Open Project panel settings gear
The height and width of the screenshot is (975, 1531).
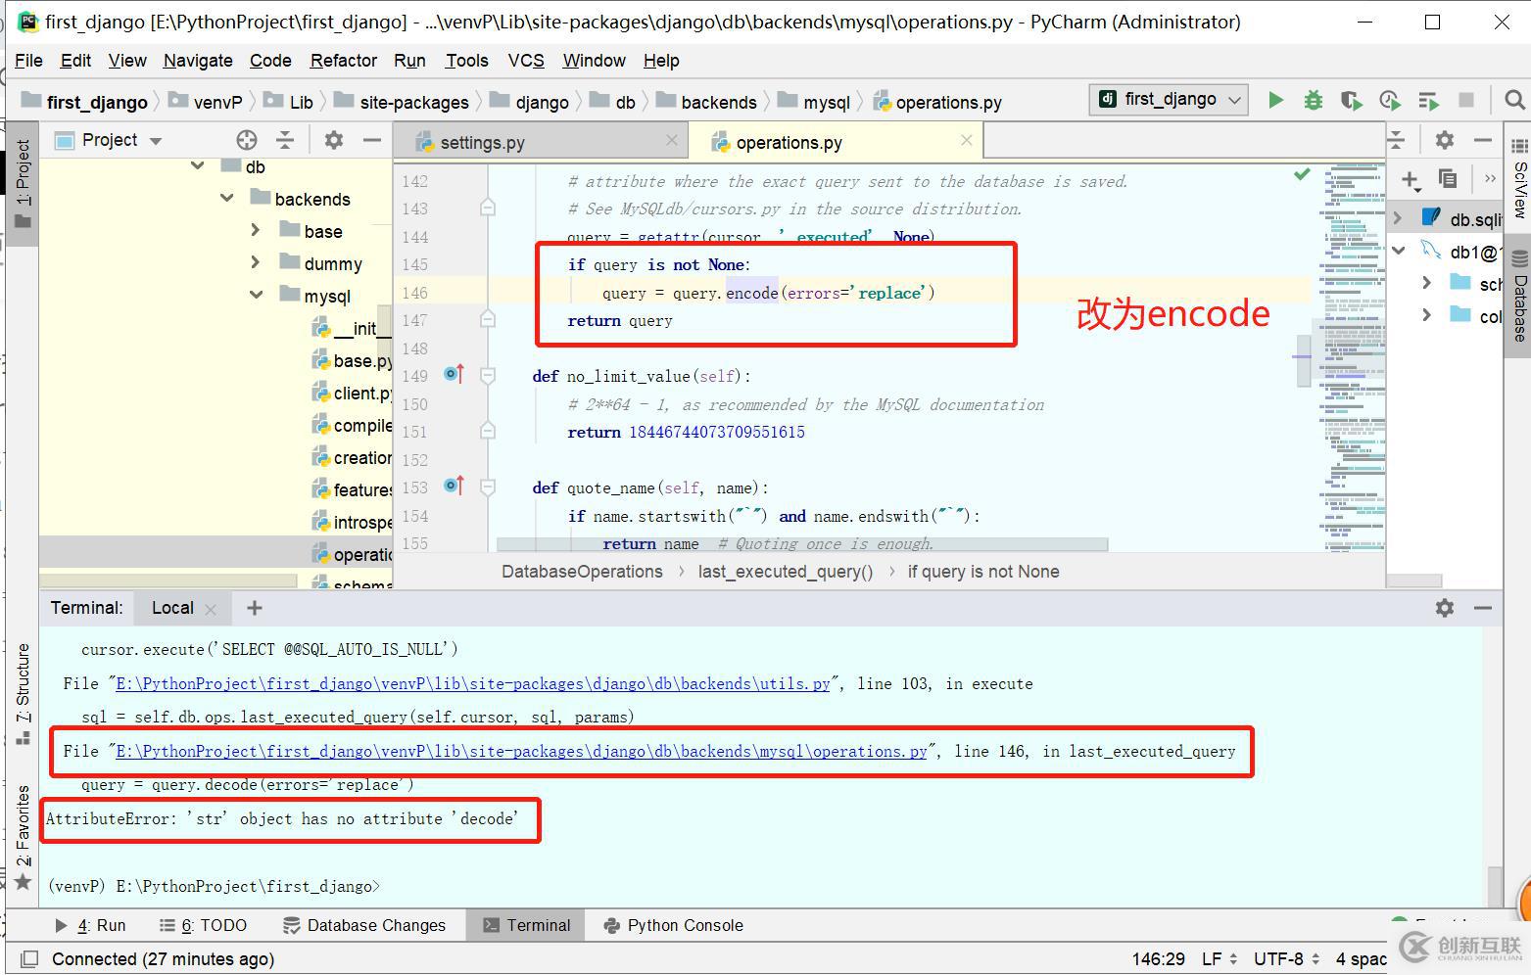click(334, 140)
